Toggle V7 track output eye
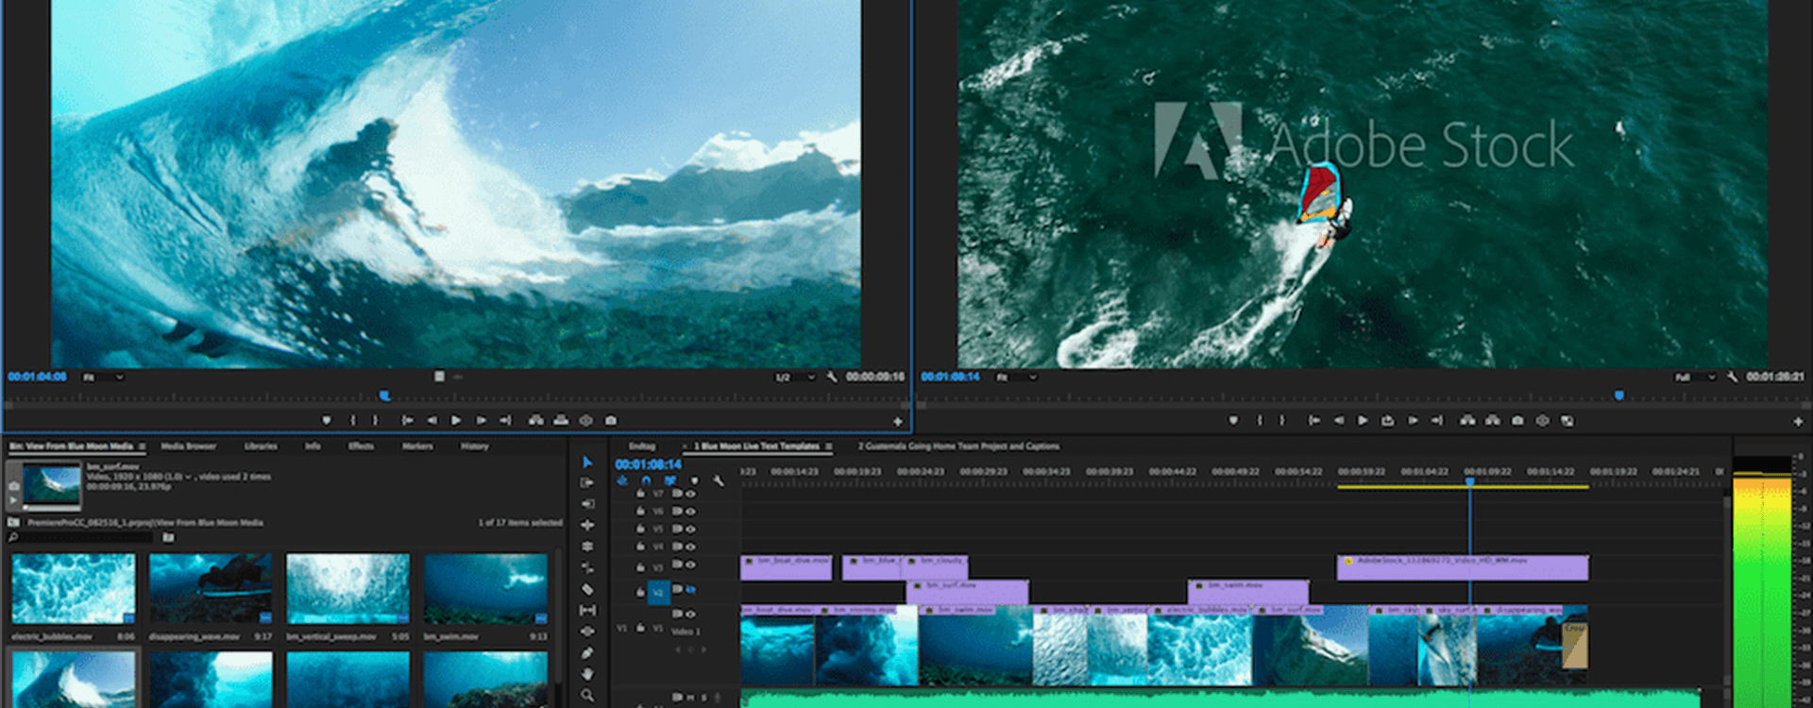This screenshot has height=708, width=1813. (x=690, y=494)
